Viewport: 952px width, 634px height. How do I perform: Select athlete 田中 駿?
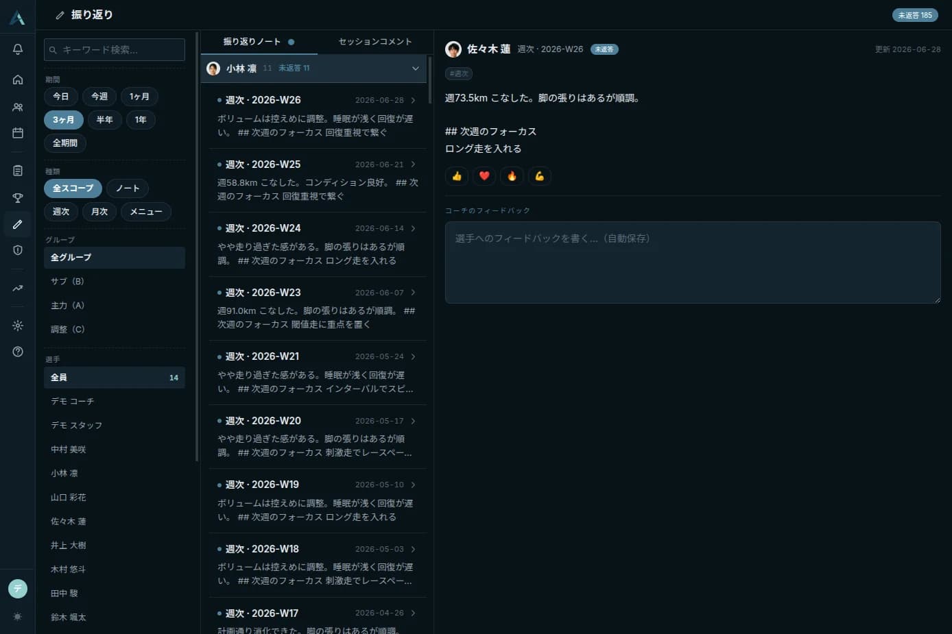(x=115, y=594)
